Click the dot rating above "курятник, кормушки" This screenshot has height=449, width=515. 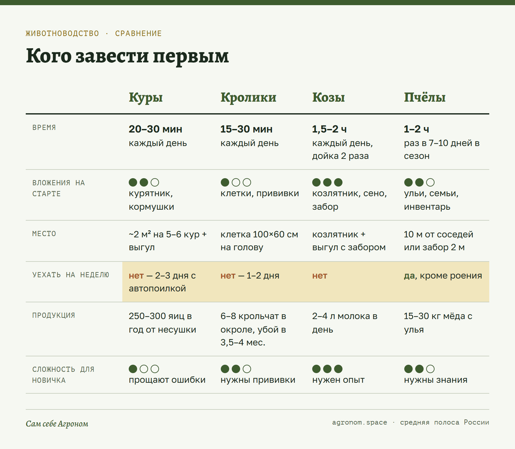coord(144,182)
